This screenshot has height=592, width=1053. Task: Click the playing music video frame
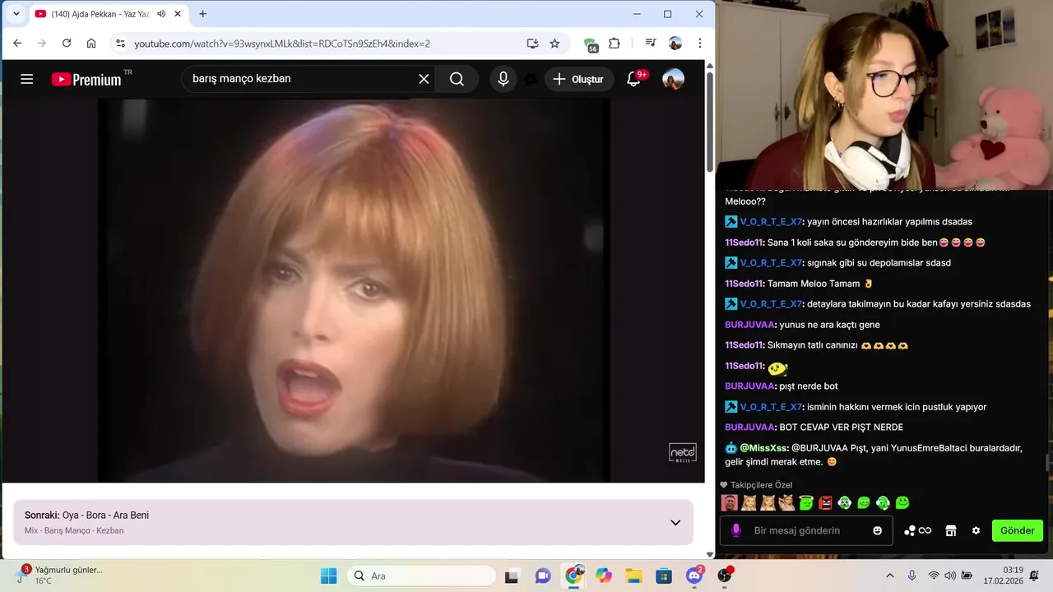coord(354,290)
